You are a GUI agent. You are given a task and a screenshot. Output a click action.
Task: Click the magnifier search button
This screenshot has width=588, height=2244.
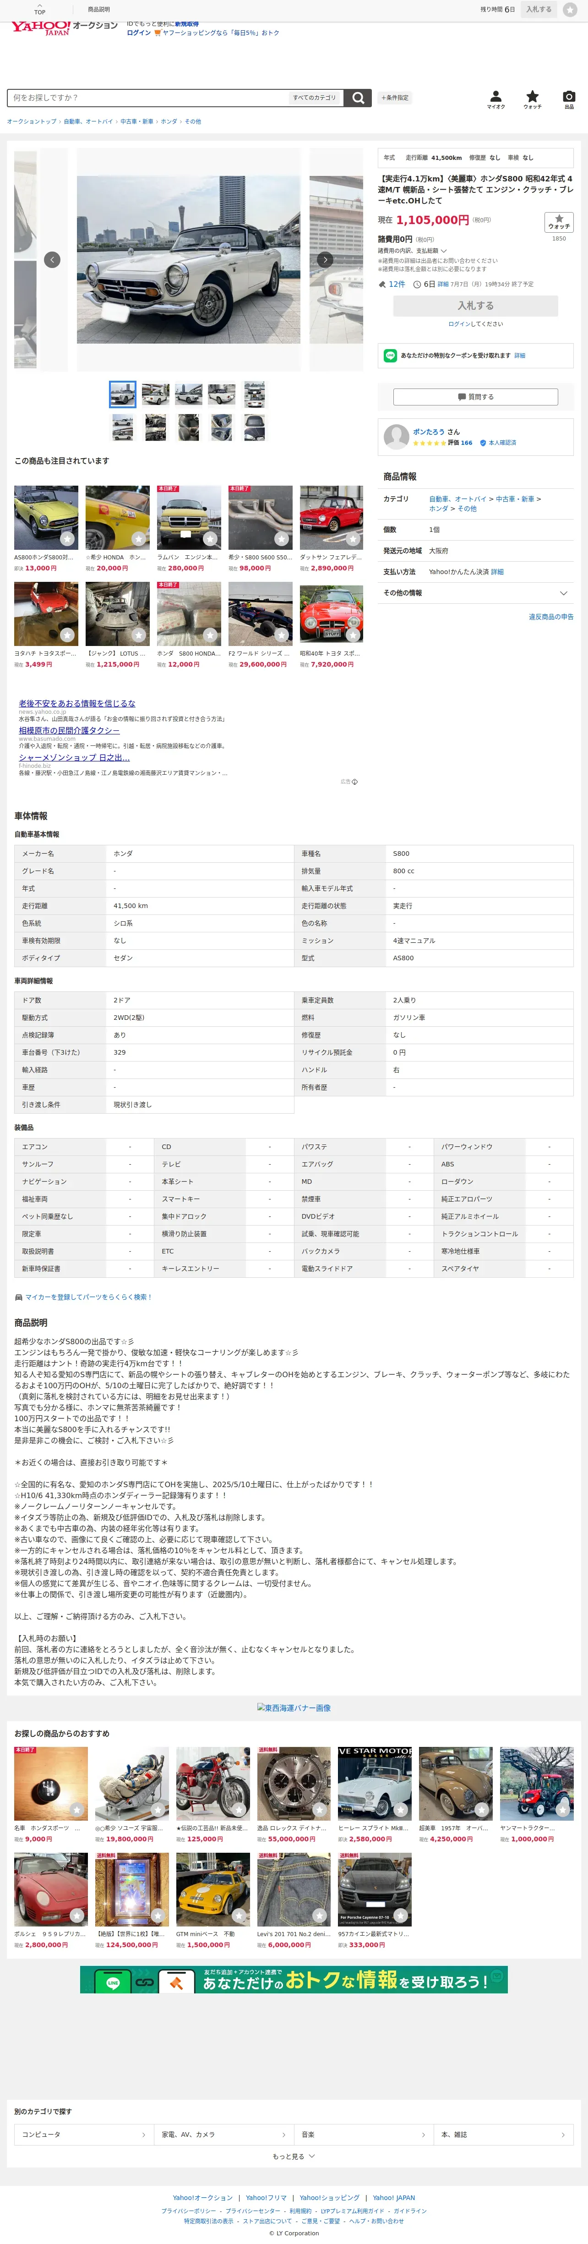357,98
